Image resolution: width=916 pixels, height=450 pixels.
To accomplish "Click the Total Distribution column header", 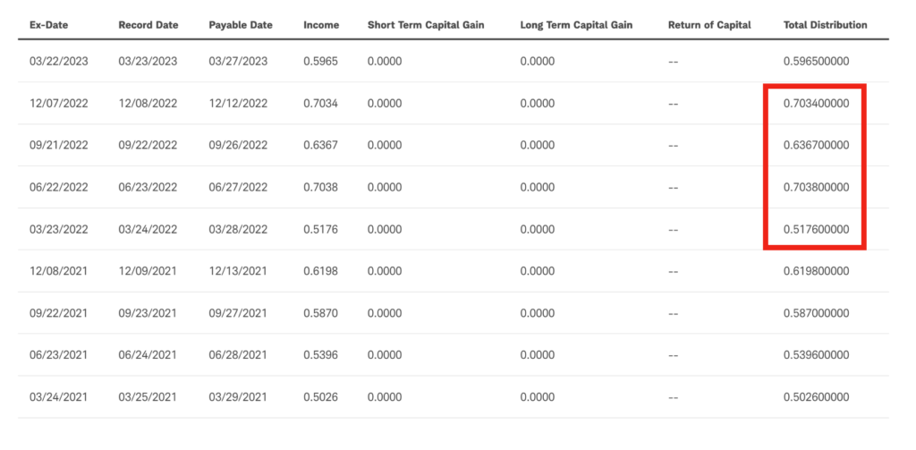I will (x=825, y=25).
